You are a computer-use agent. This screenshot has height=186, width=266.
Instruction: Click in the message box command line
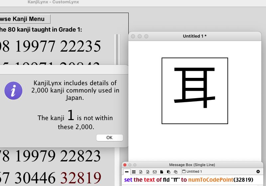(193, 180)
